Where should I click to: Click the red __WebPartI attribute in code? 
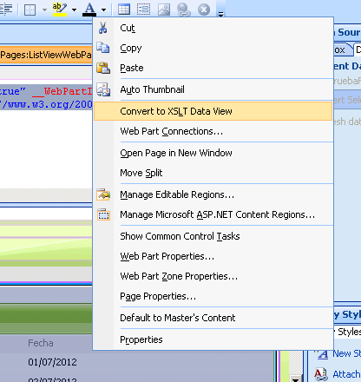tap(62, 91)
